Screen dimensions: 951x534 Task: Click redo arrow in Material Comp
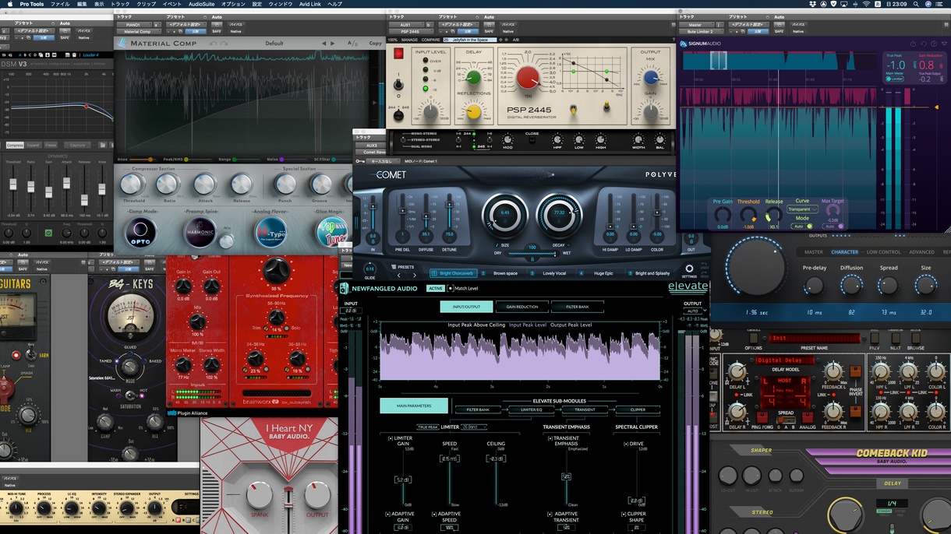[224, 44]
